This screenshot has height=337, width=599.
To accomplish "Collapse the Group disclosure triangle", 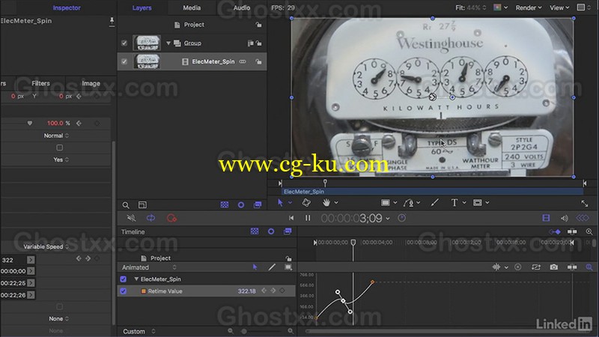I will [x=168, y=43].
